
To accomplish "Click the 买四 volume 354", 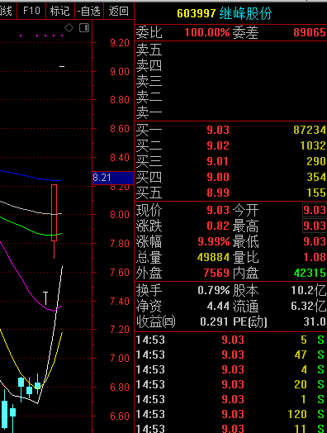I will pyautogui.click(x=316, y=177).
